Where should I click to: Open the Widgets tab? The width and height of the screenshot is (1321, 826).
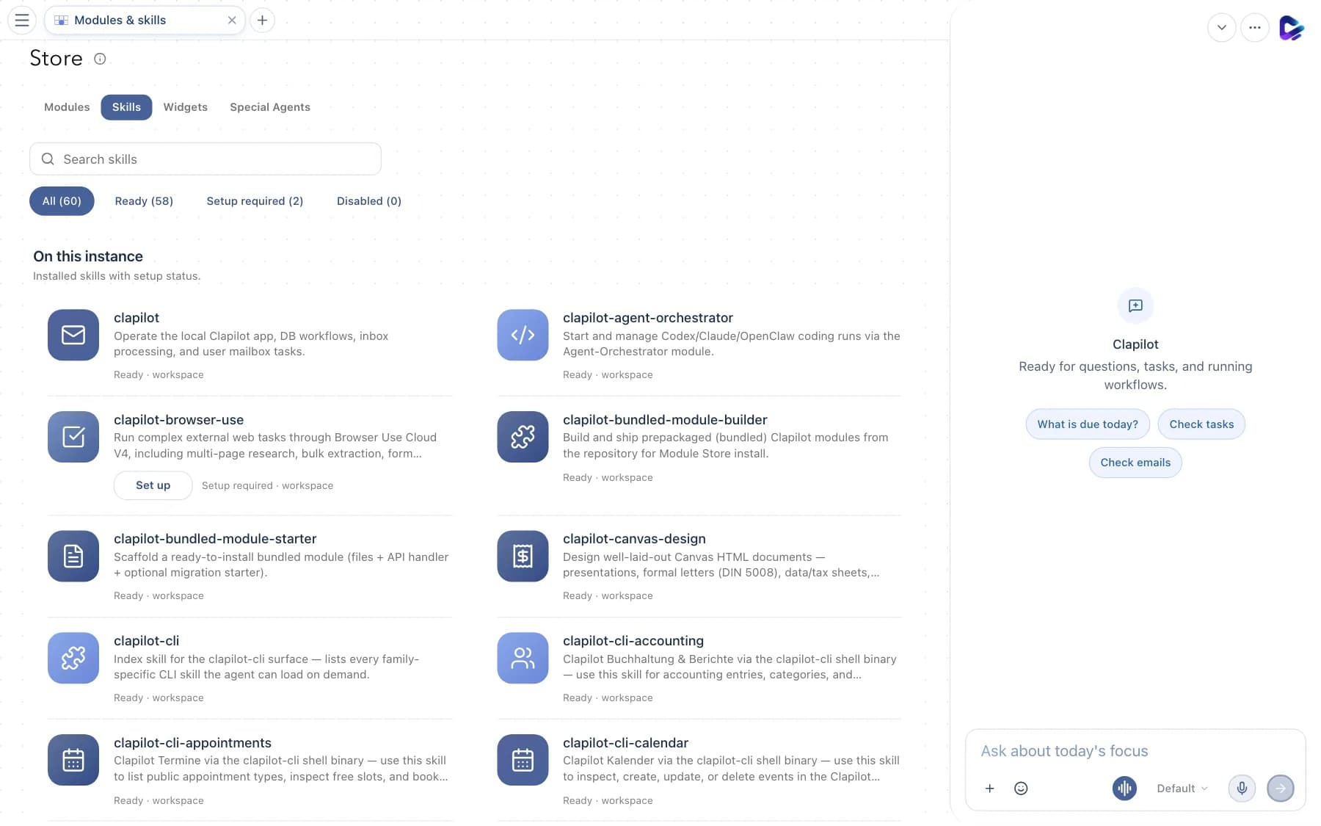[186, 107]
